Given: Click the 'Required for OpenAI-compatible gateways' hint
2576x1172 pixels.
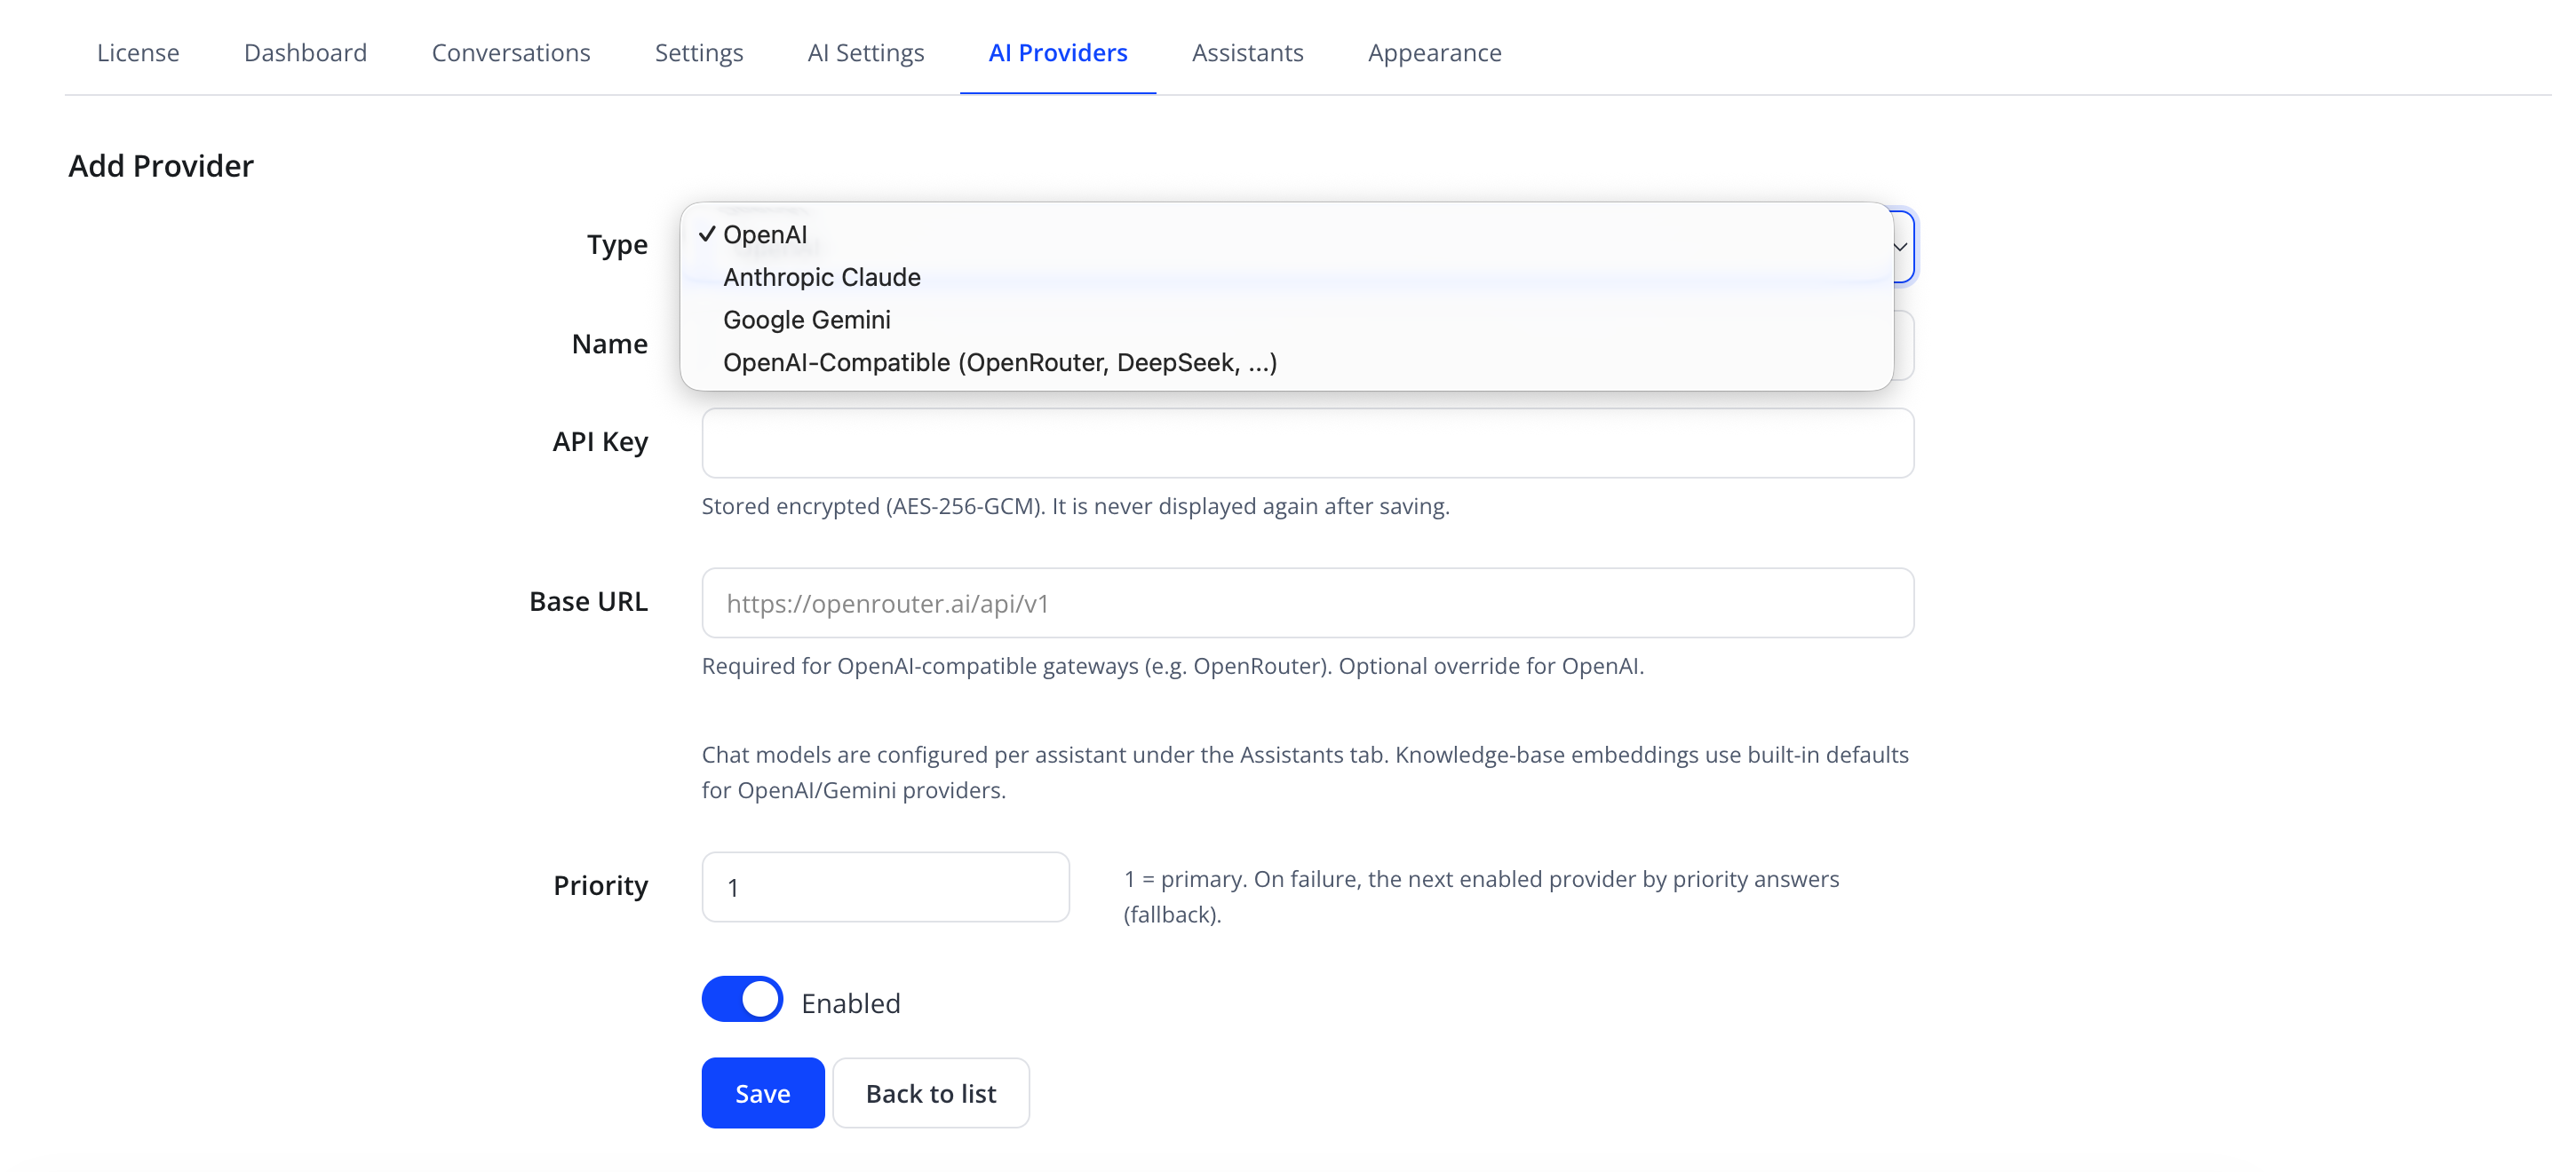Looking at the screenshot, I should click(x=1172, y=665).
